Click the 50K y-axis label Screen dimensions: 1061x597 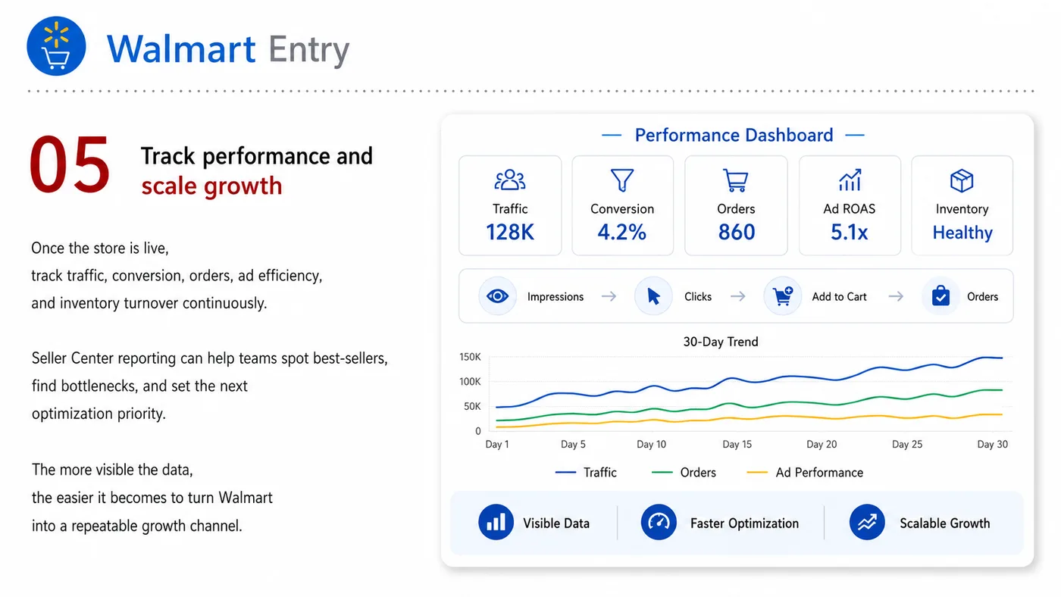(473, 407)
